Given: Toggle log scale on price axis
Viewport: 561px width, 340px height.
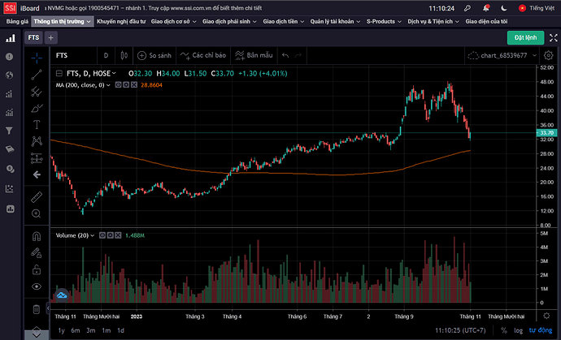Looking at the screenshot, I should (517, 330).
